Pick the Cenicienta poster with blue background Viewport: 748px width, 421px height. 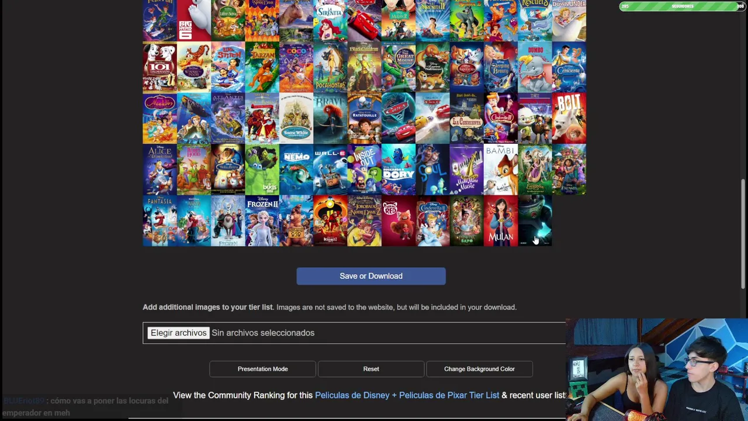(569, 67)
